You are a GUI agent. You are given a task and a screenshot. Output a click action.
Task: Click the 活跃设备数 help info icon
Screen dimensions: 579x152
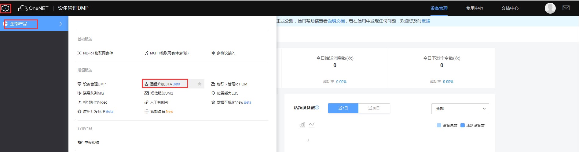pyautogui.click(x=317, y=108)
